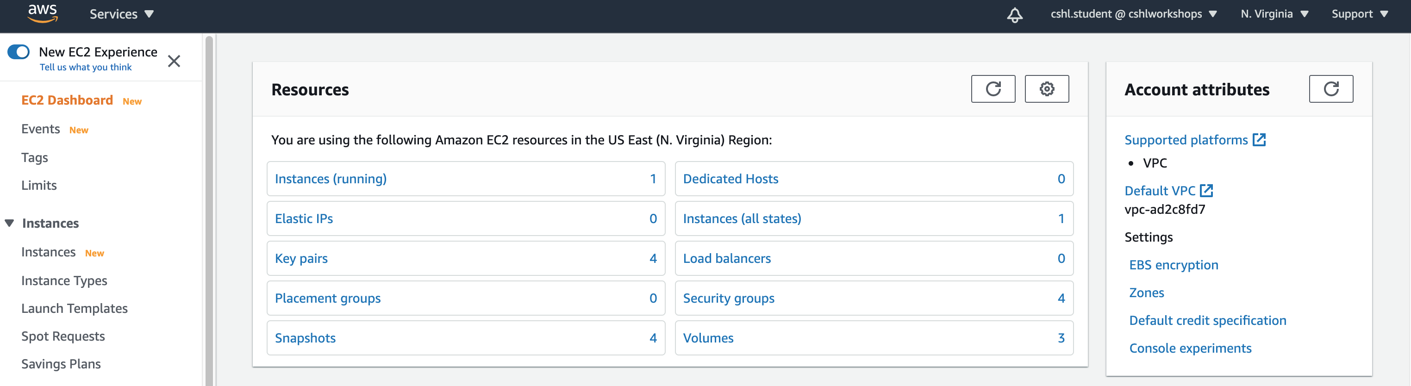
Task: Open Console experiments link
Action: click(1190, 348)
